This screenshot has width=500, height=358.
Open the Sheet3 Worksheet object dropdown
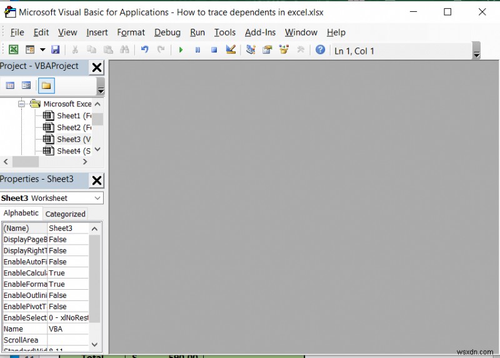tap(97, 198)
